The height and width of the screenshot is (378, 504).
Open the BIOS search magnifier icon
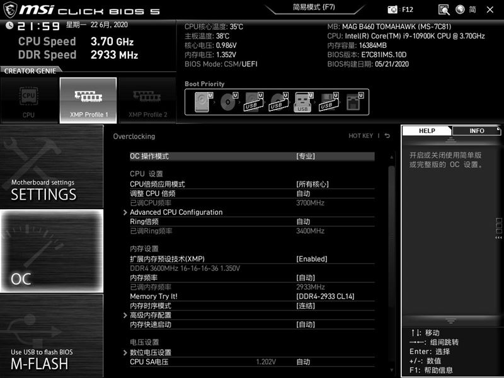(444, 9)
